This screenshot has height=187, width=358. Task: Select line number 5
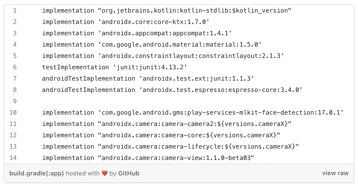coord(15,56)
